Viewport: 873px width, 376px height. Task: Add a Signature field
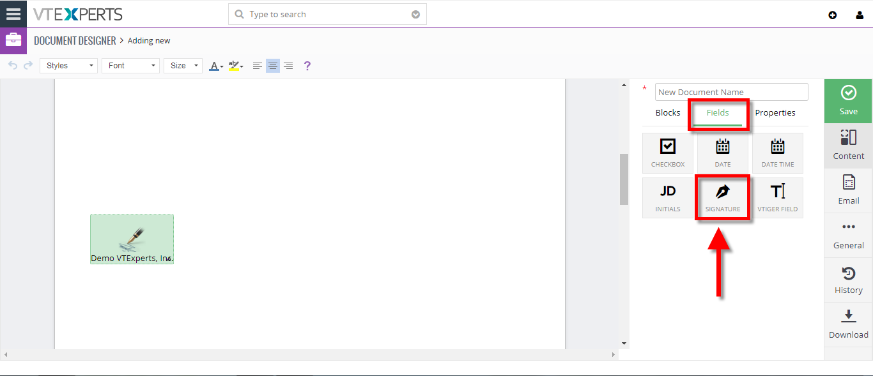[723, 198]
